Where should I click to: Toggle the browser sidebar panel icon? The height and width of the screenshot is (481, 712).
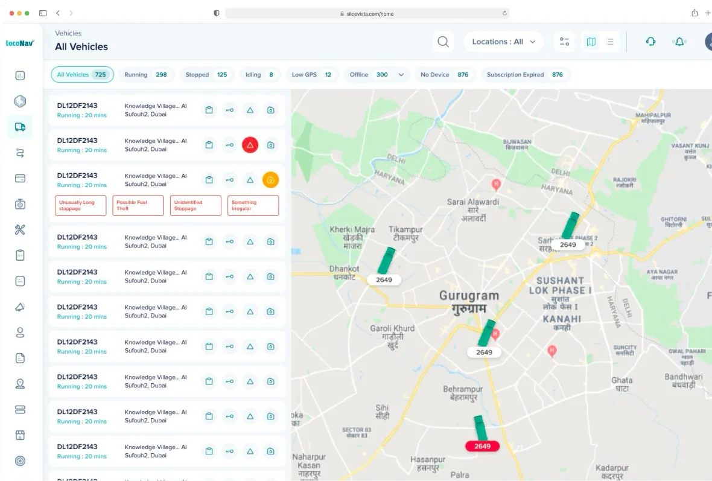click(x=43, y=13)
